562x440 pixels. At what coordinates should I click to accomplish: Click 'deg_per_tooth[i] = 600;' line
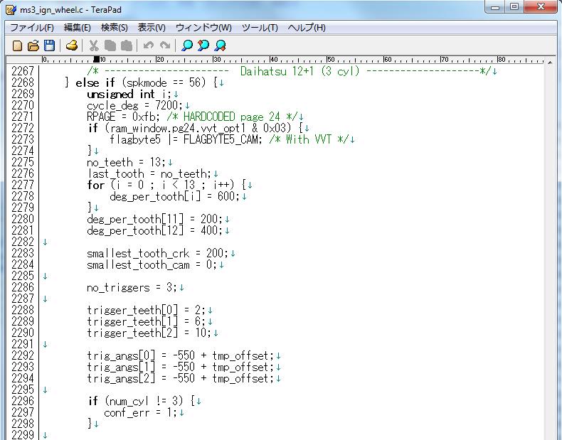(x=174, y=196)
